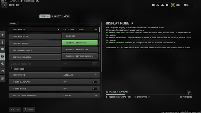Click the Search button

(x=29, y=109)
